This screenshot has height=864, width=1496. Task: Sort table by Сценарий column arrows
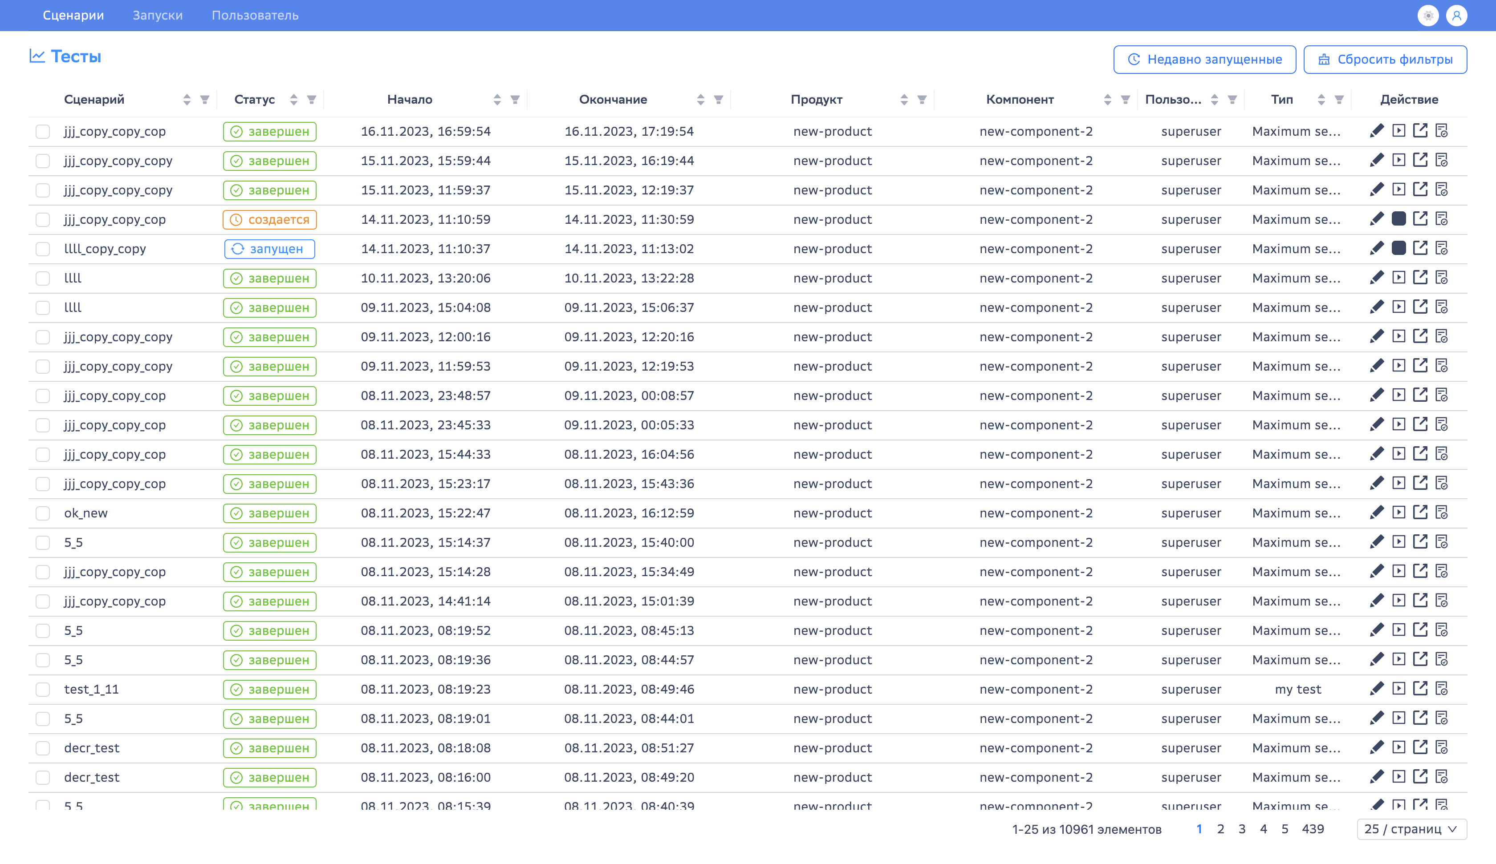187,100
